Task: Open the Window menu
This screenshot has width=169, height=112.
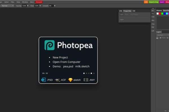Action: [x=25, y=2]
